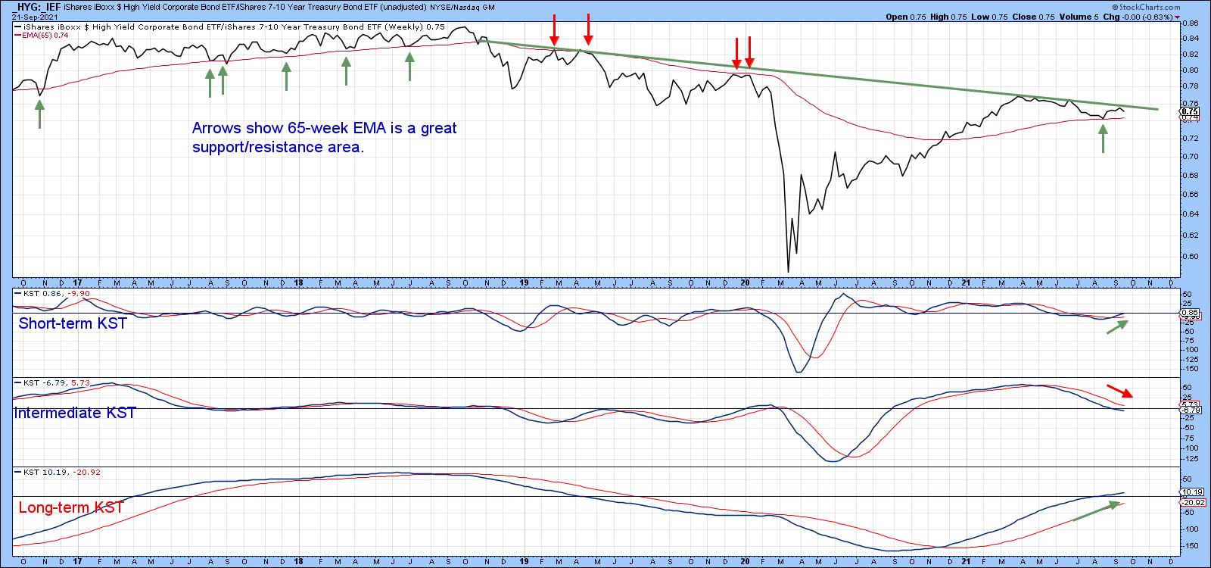Select the Long-term KST panel label
This screenshot has height=568, width=1211.
click(x=71, y=507)
